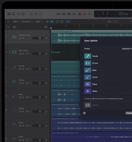
Task: Solo the Original Audio track
Action: click(x=23, y=38)
